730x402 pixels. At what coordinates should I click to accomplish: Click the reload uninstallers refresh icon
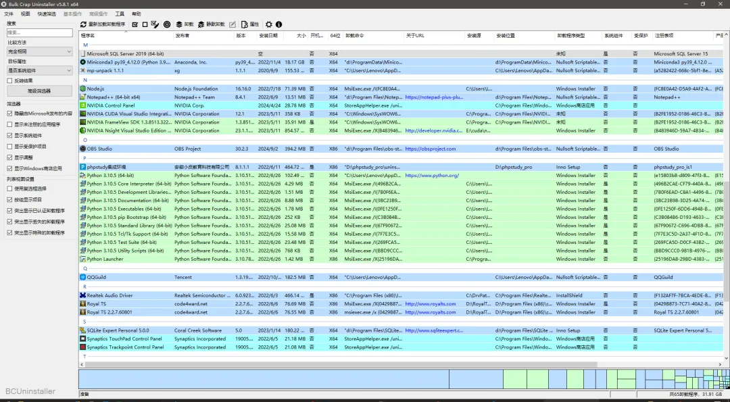83,24
